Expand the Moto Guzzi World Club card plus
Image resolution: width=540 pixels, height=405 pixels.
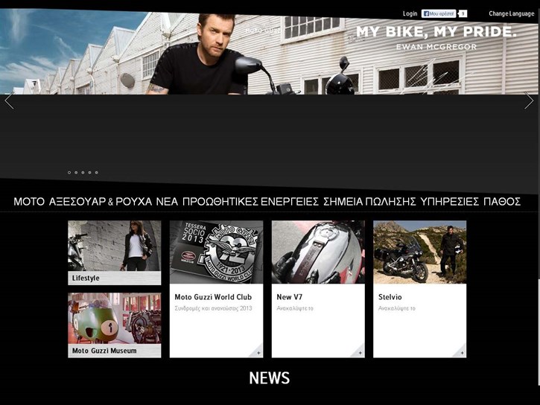click(258, 353)
